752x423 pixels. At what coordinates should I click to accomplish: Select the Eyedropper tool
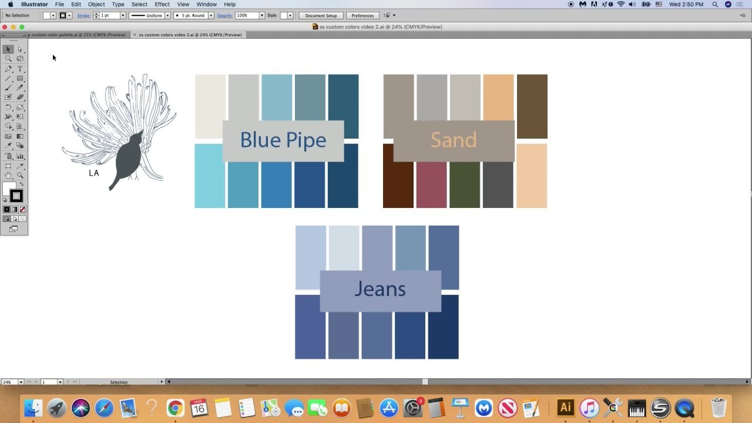(x=8, y=146)
